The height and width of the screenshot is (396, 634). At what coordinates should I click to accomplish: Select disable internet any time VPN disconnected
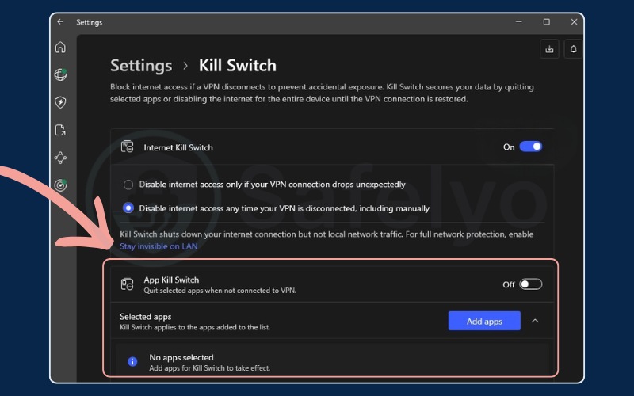click(x=128, y=208)
